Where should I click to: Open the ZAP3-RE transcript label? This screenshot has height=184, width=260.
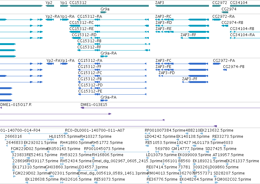(x=163, y=29)
